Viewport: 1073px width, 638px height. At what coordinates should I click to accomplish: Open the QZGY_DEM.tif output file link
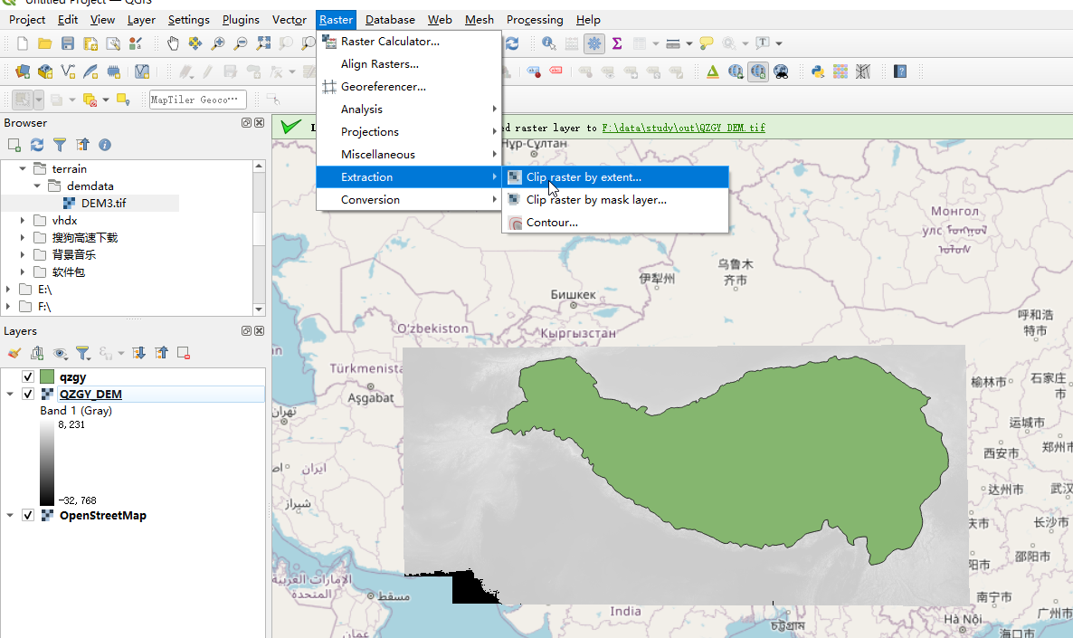[684, 128]
